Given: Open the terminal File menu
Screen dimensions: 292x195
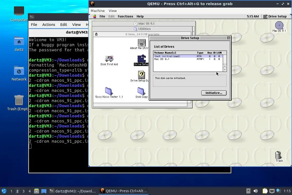Looking at the screenshot, I should [x=34, y=25].
